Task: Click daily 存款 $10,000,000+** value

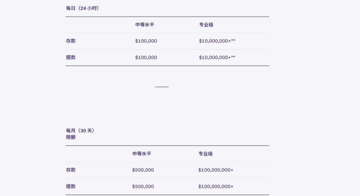Action: [217, 41]
